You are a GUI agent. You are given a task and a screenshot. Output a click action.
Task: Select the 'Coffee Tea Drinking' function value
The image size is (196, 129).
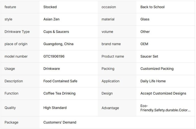pos(59,93)
